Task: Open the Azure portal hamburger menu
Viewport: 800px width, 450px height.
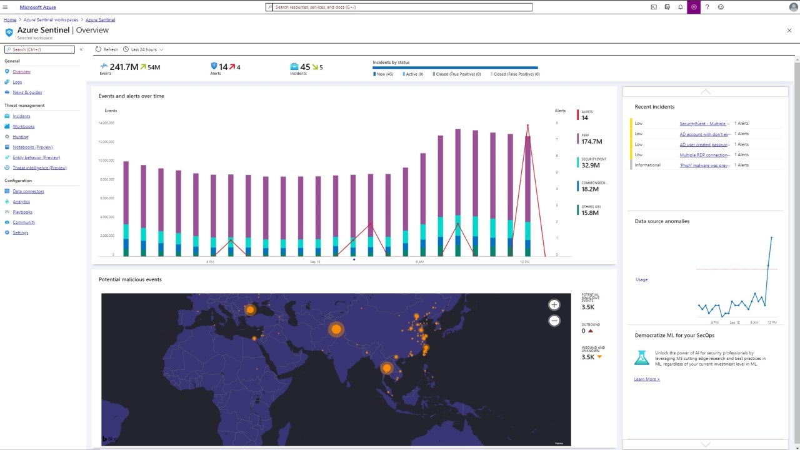Action: (6, 7)
